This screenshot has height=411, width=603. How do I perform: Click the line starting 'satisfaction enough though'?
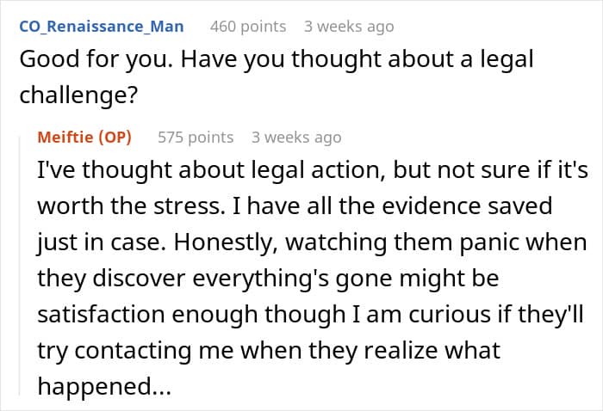(310, 315)
